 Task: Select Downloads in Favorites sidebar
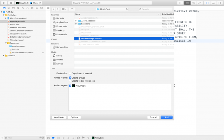60,34
